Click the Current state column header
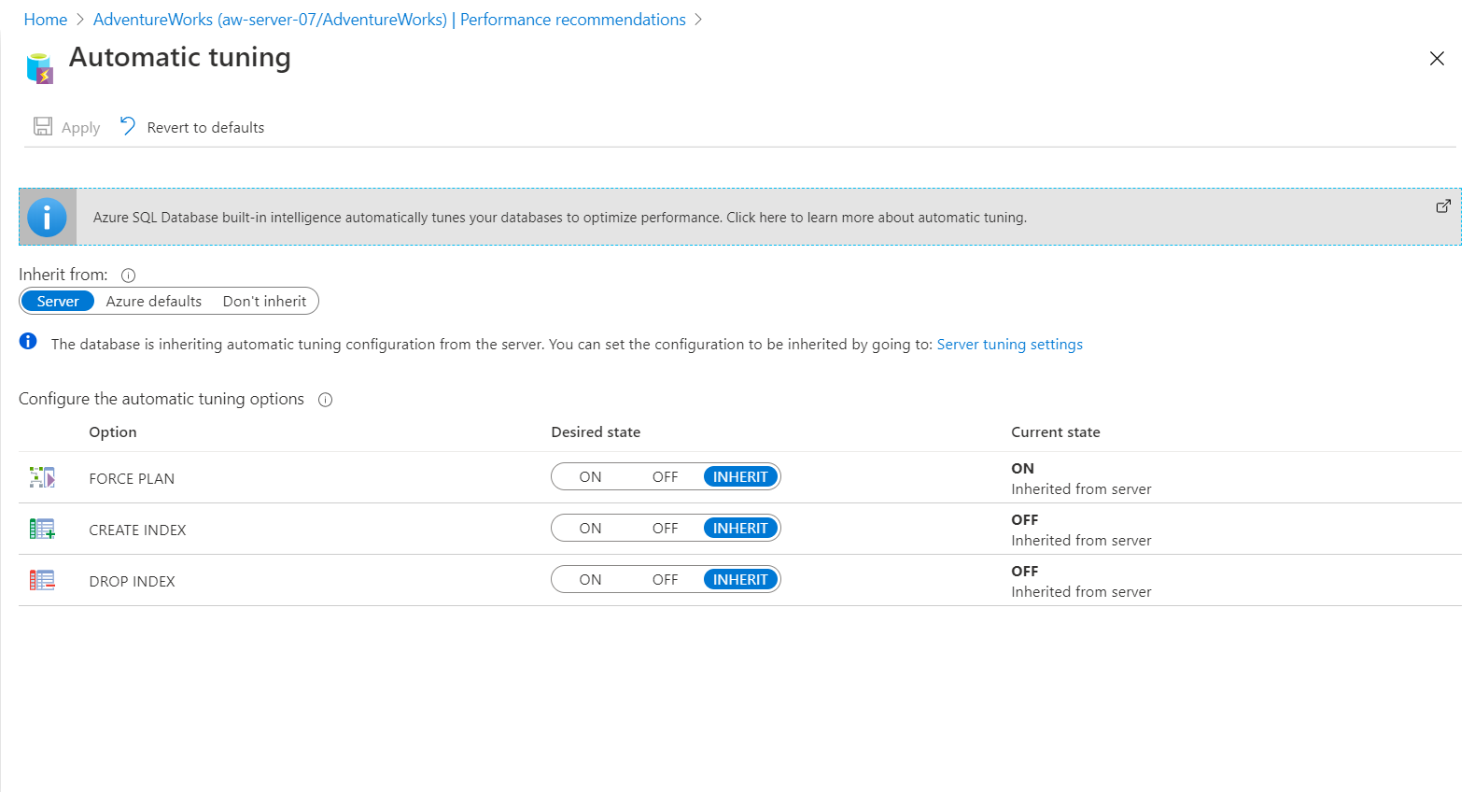 1055,431
